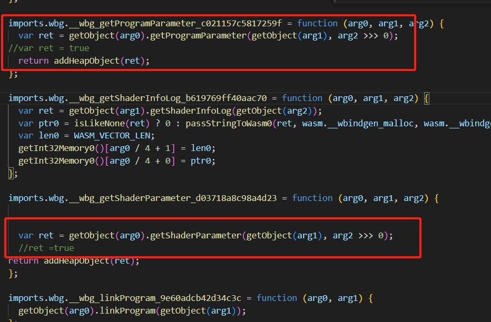Click the var len0 declaration
This screenshot has height=322, width=491.
pos(38,136)
